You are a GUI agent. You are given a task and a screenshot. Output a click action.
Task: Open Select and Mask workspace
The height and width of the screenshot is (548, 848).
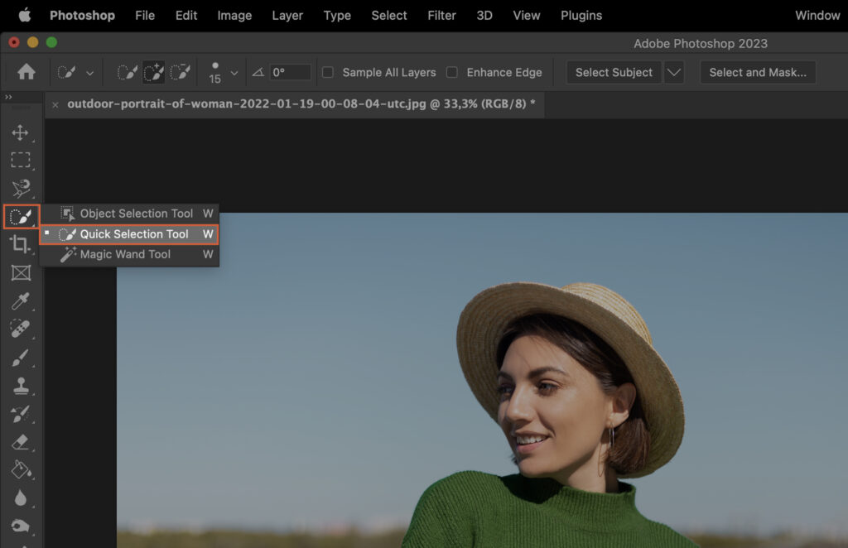pos(758,72)
